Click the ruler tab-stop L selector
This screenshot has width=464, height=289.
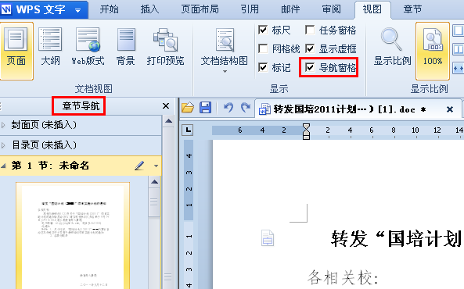(188, 130)
